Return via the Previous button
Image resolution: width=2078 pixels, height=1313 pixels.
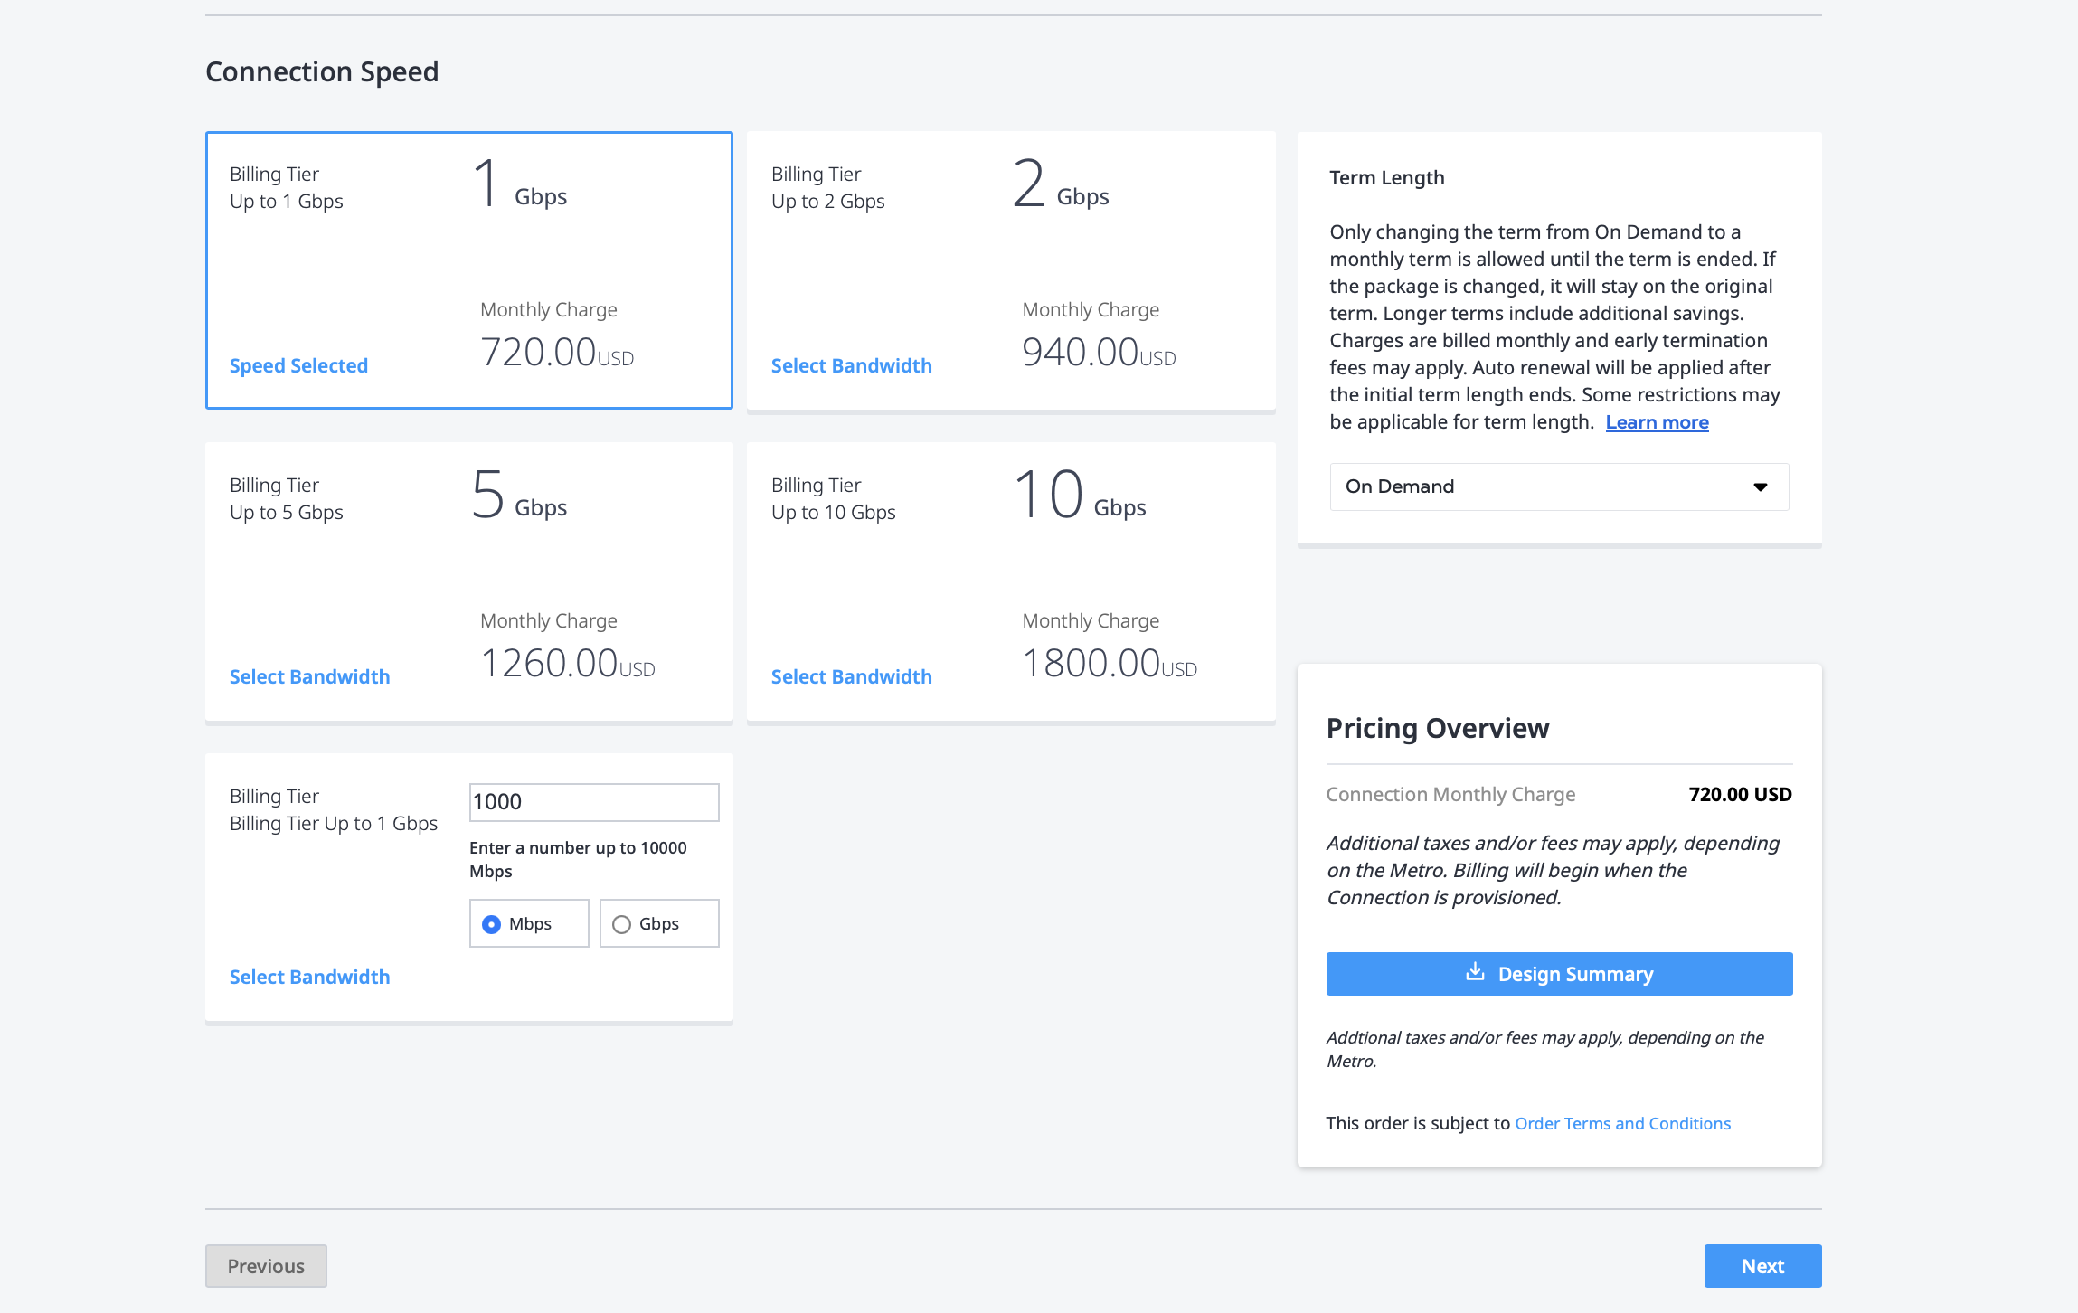266,1266
